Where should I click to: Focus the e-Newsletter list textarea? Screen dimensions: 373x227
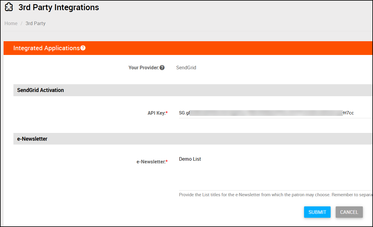click(276, 172)
